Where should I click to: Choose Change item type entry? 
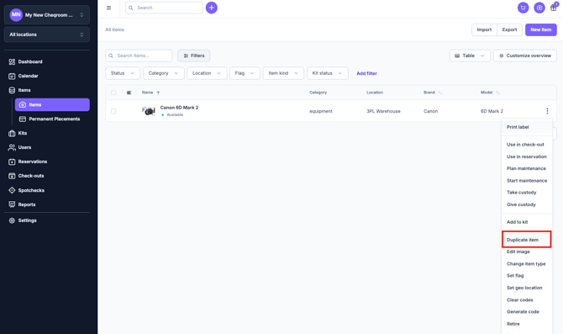[x=526, y=264]
